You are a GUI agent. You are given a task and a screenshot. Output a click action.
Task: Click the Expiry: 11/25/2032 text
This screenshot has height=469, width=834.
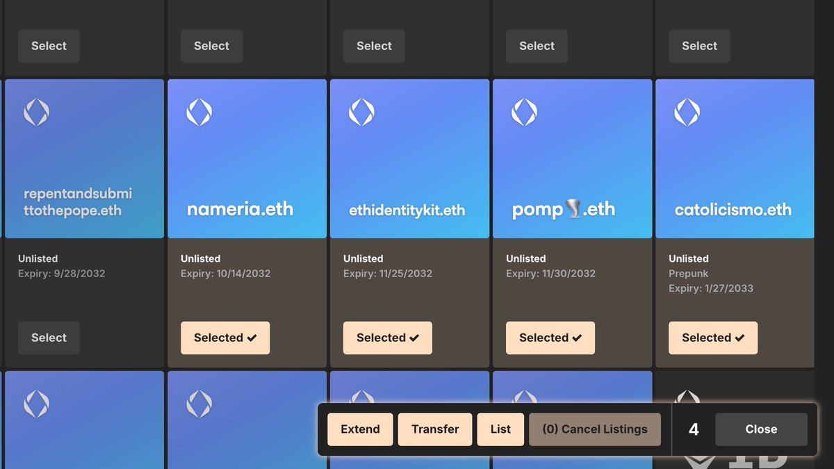coord(388,274)
